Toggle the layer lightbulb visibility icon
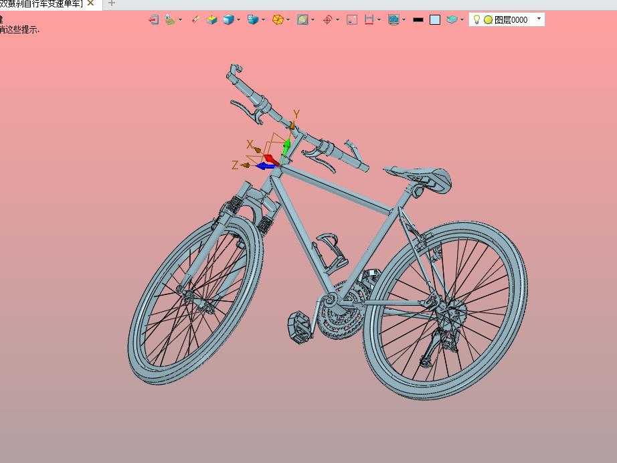Viewport: 617px width, 463px height. tap(476, 19)
